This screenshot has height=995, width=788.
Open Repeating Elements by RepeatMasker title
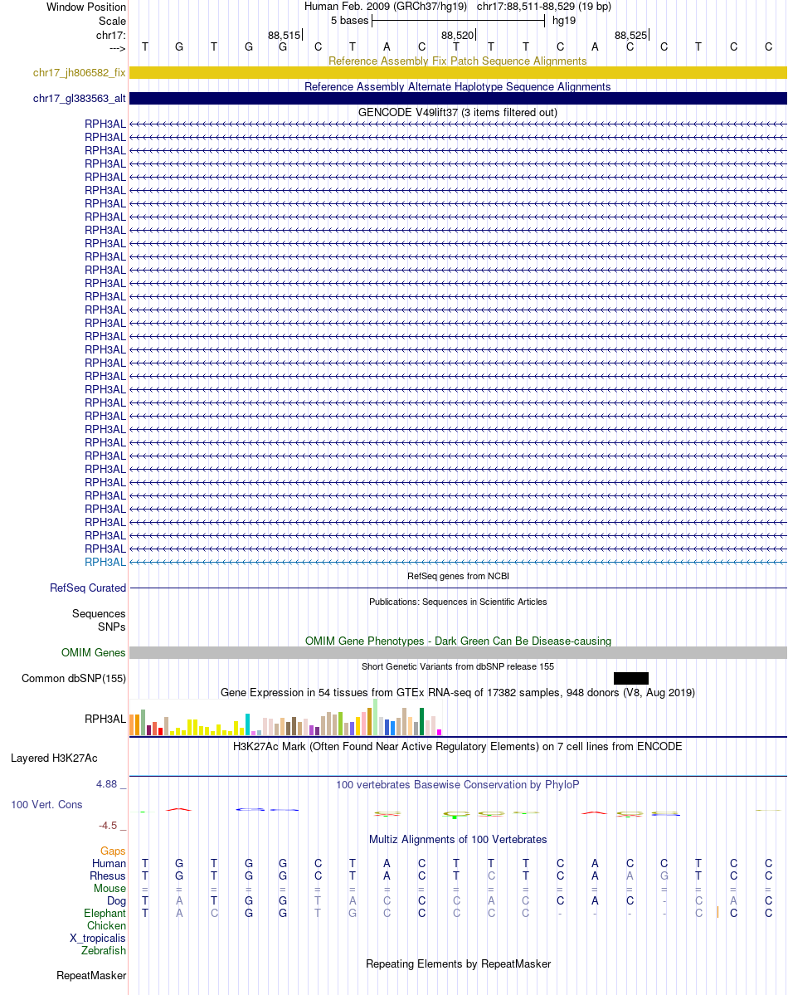click(x=458, y=964)
